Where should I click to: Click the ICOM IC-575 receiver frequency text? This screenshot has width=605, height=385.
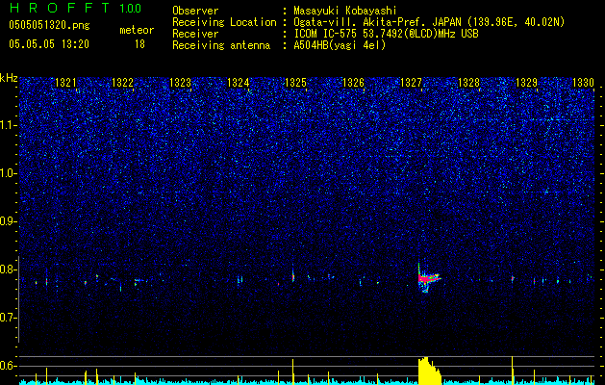pyautogui.click(x=386, y=34)
